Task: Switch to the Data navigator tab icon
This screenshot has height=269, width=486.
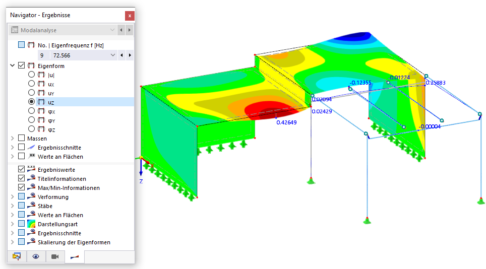Action: (x=17, y=256)
